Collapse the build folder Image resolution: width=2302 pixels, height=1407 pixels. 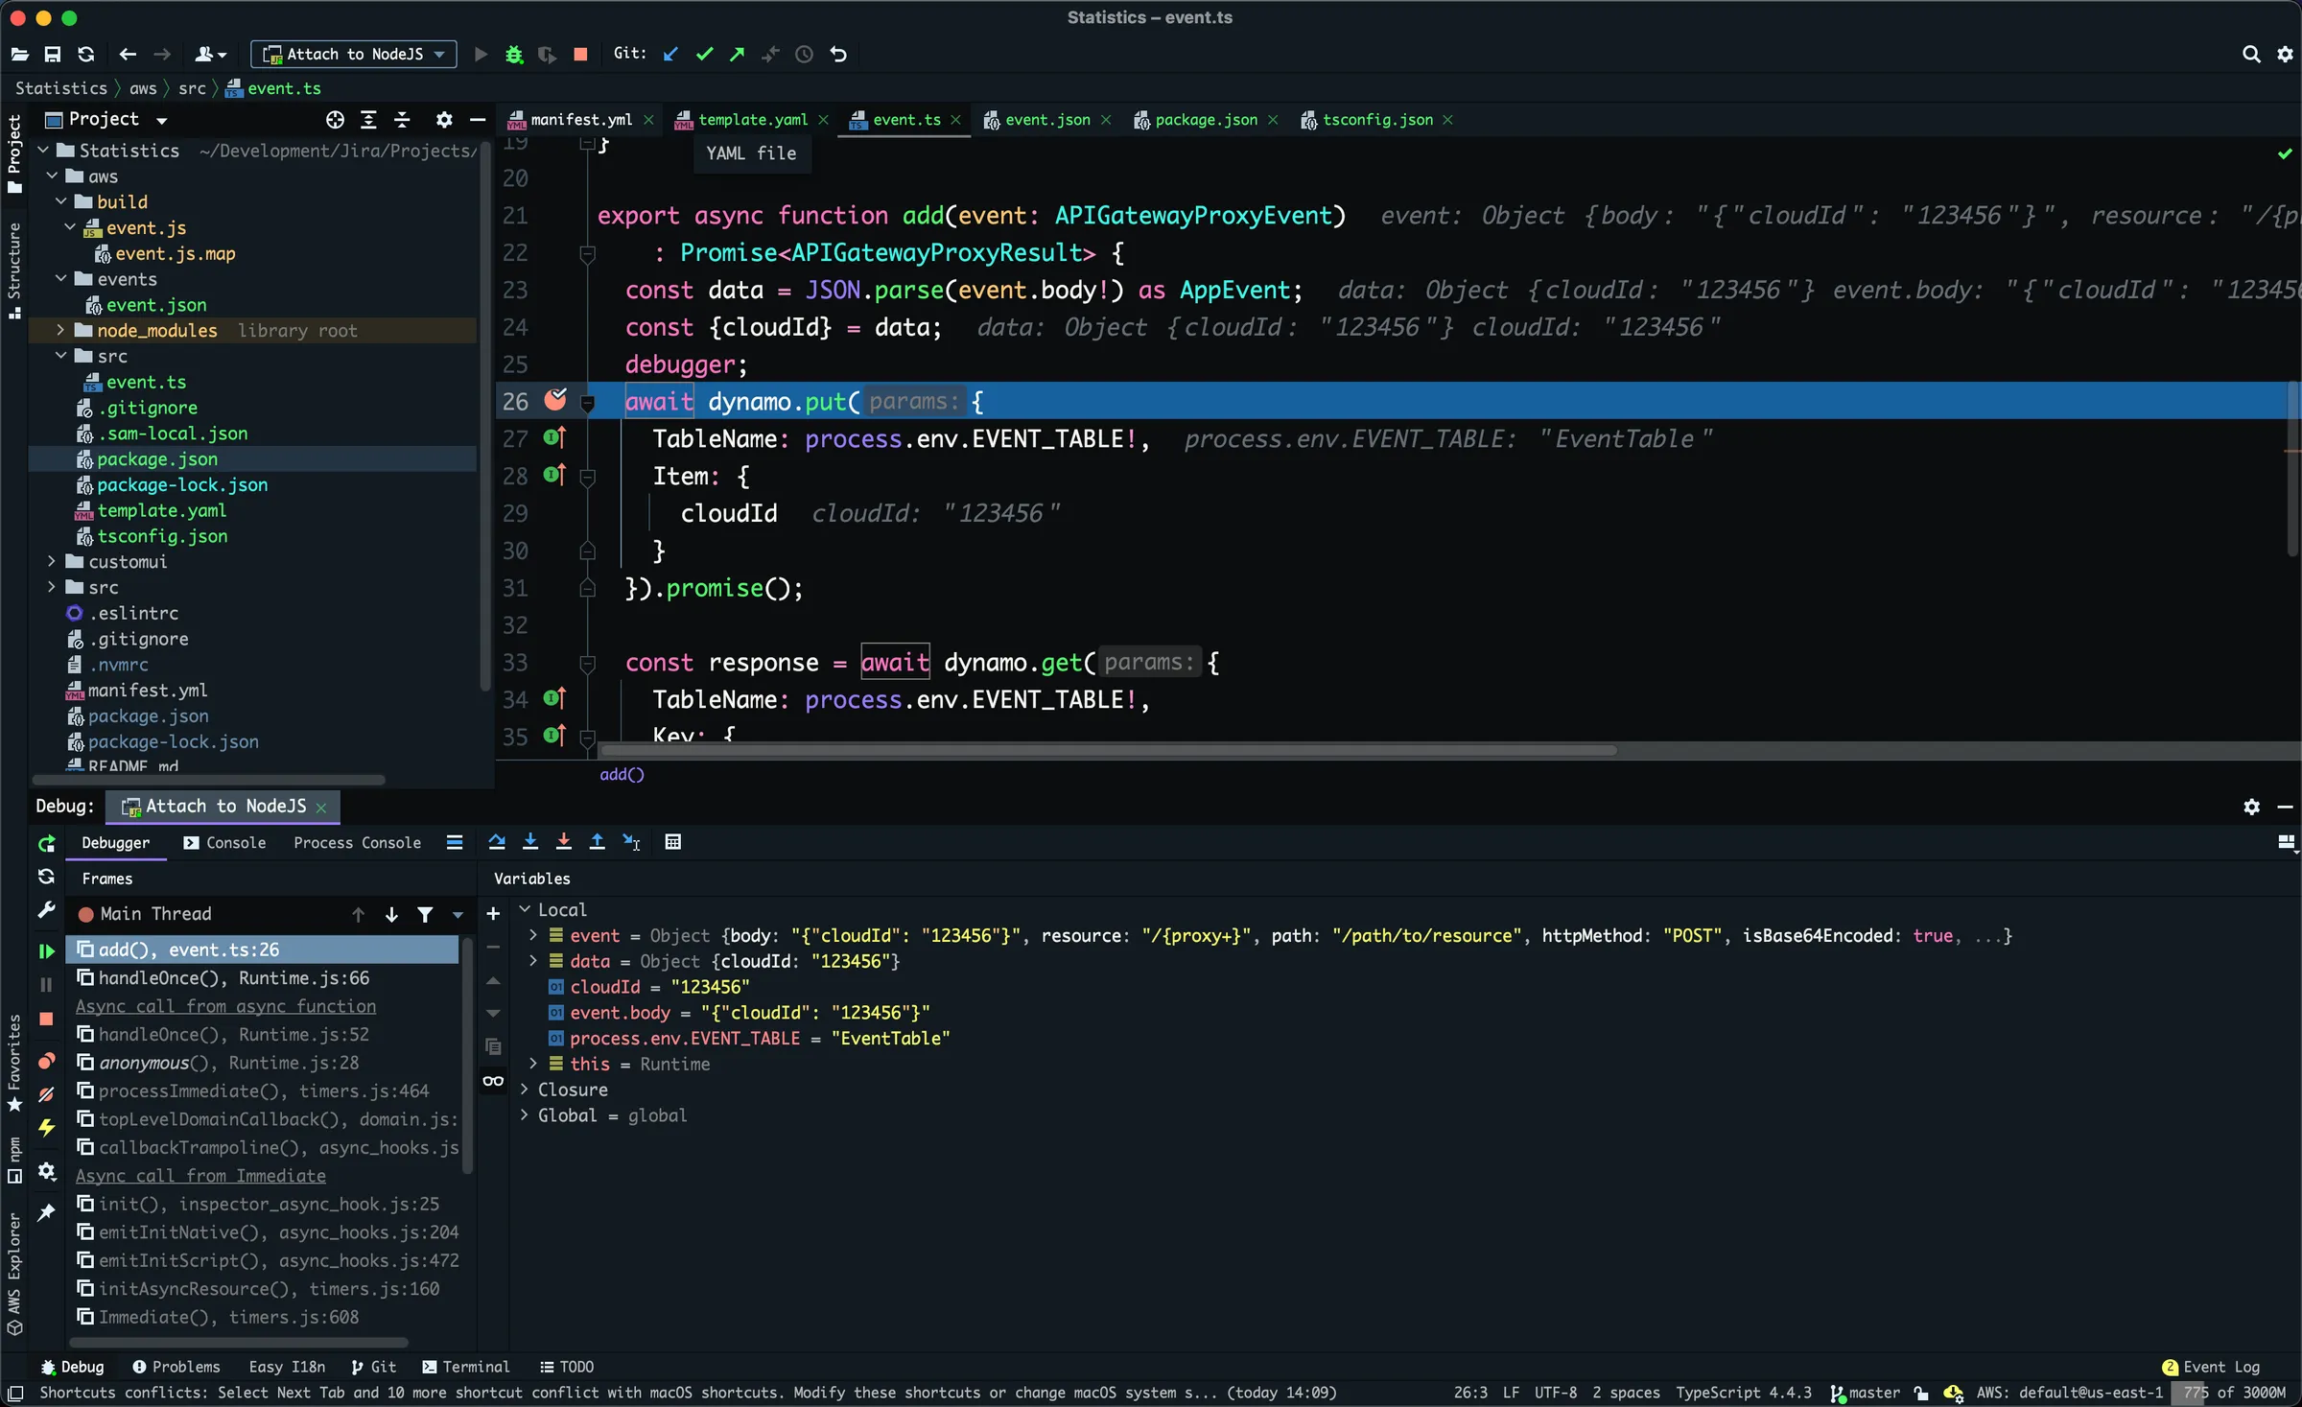[x=61, y=201]
